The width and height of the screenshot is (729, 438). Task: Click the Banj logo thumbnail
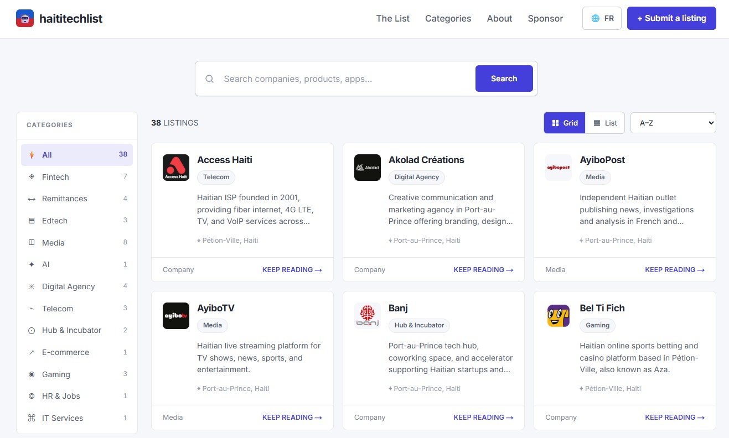(x=368, y=316)
